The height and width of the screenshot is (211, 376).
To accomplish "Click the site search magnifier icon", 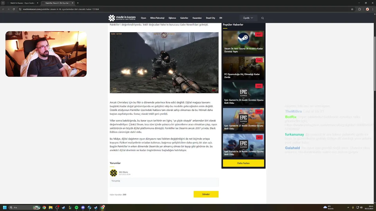I will pyautogui.click(x=263, y=18).
